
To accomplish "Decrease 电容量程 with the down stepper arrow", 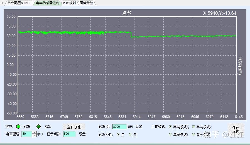I will pos(34,136).
